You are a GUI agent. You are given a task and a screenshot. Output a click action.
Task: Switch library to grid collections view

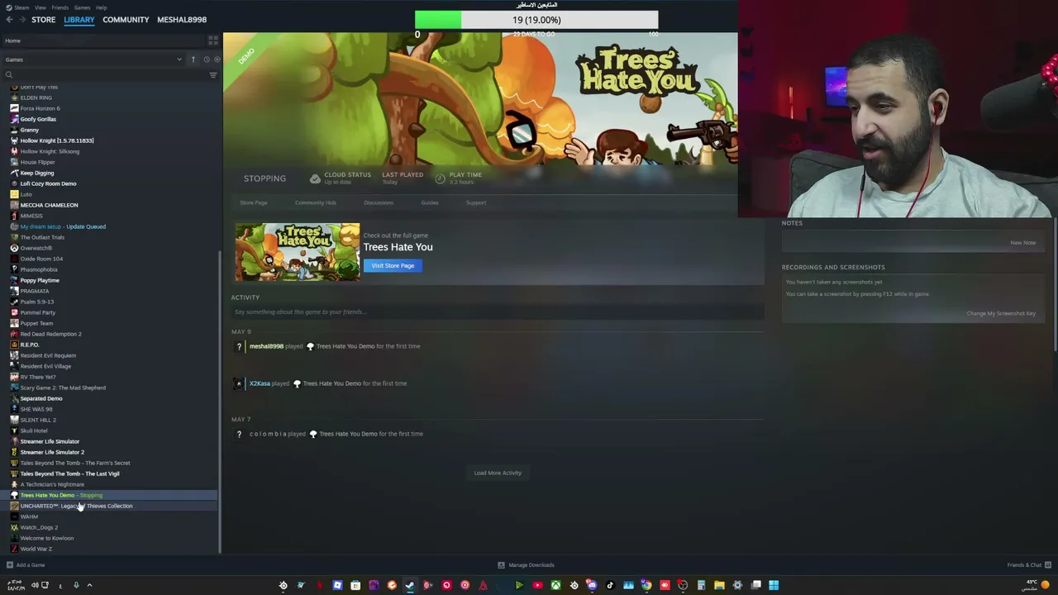(x=213, y=40)
